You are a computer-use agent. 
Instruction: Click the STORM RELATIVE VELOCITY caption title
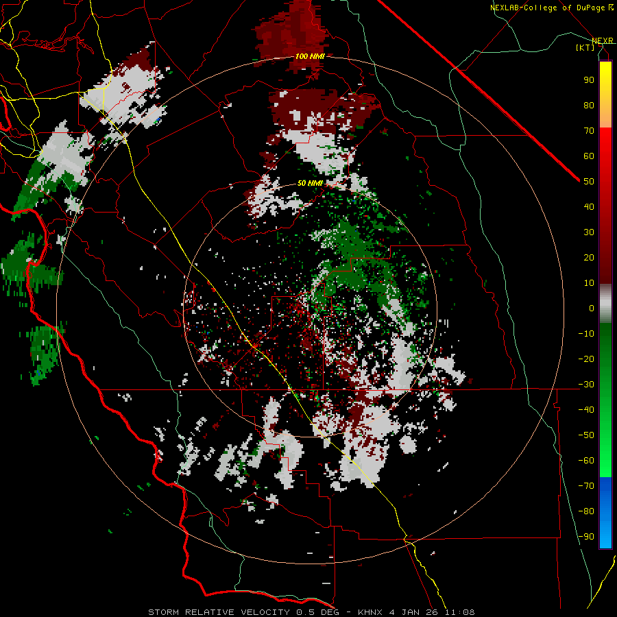(x=219, y=612)
